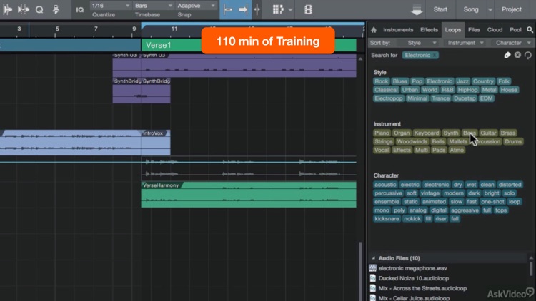Click bar 5 on the timeline ruler
536x301 pixels.
[57, 29]
